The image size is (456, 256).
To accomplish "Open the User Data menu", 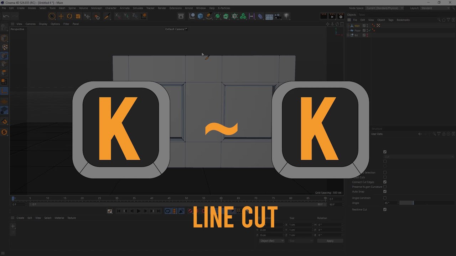I will [x=377, y=134].
